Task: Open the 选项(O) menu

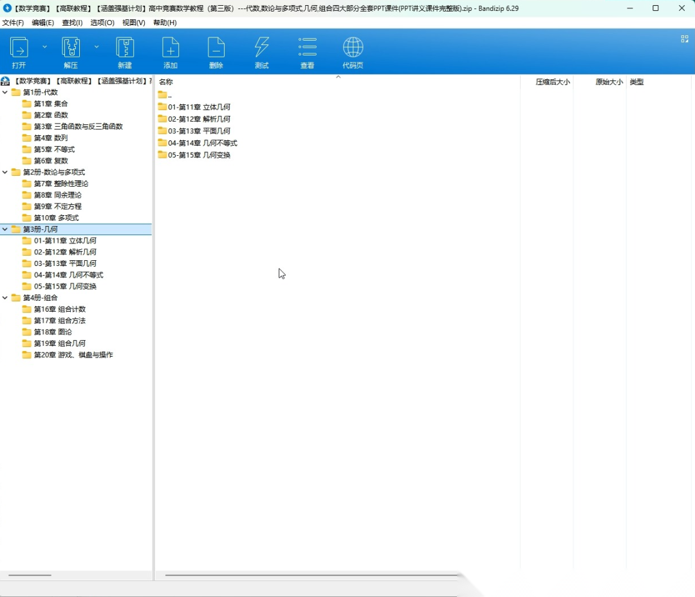Action: point(102,23)
